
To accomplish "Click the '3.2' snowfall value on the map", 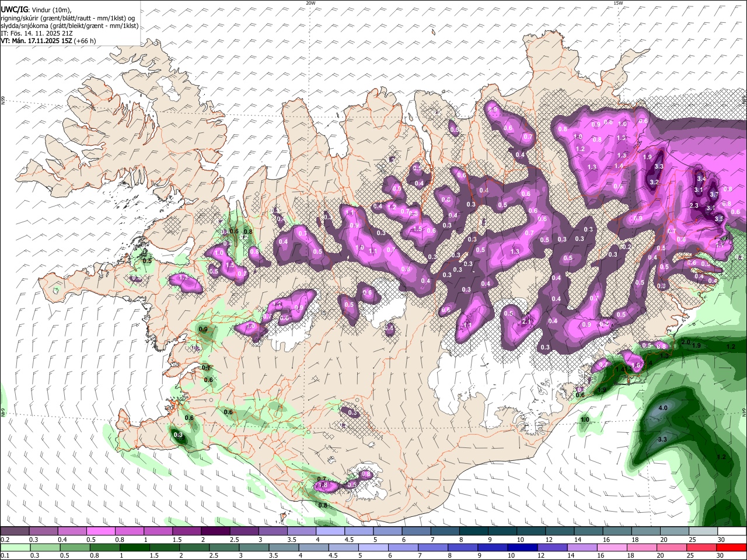I will [x=654, y=183].
